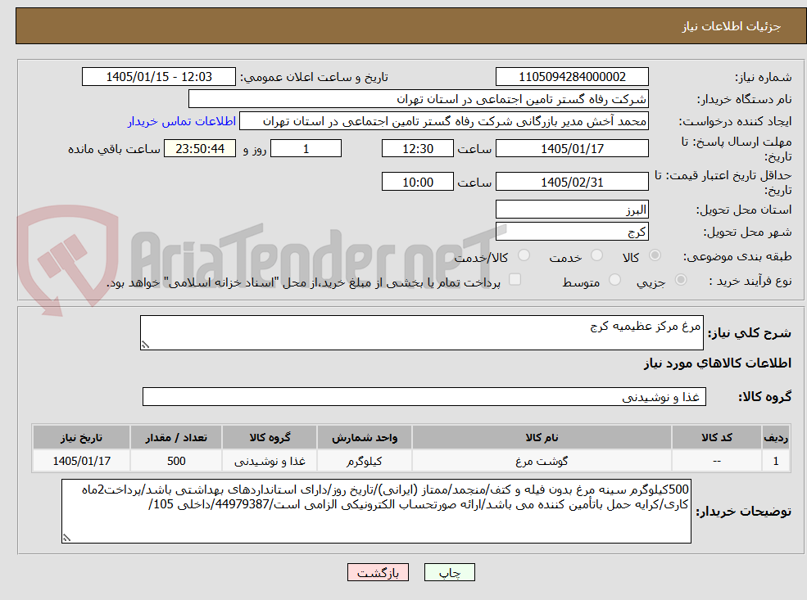Click the need number field 1105094284000002

pos(572,77)
